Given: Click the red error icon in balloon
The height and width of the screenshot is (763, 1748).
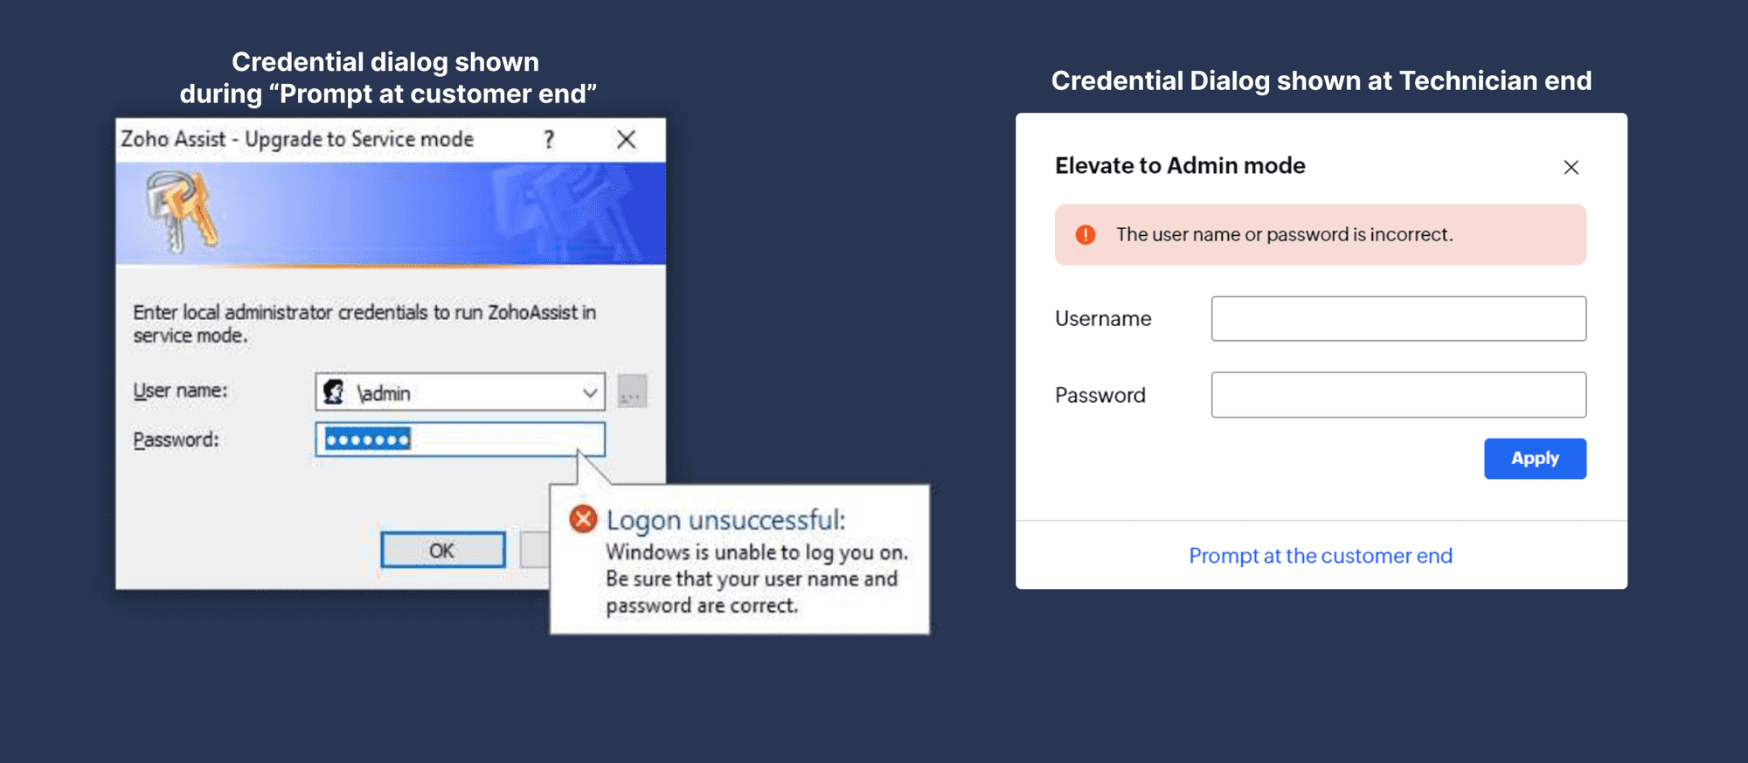Looking at the screenshot, I should click(583, 519).
